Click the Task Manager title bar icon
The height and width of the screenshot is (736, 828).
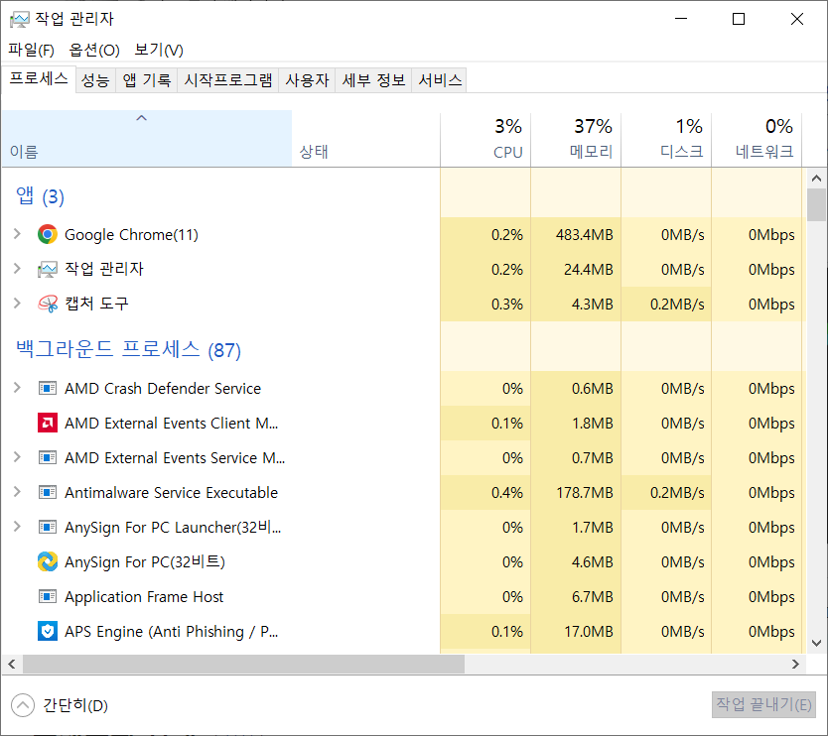click(20, 20)
